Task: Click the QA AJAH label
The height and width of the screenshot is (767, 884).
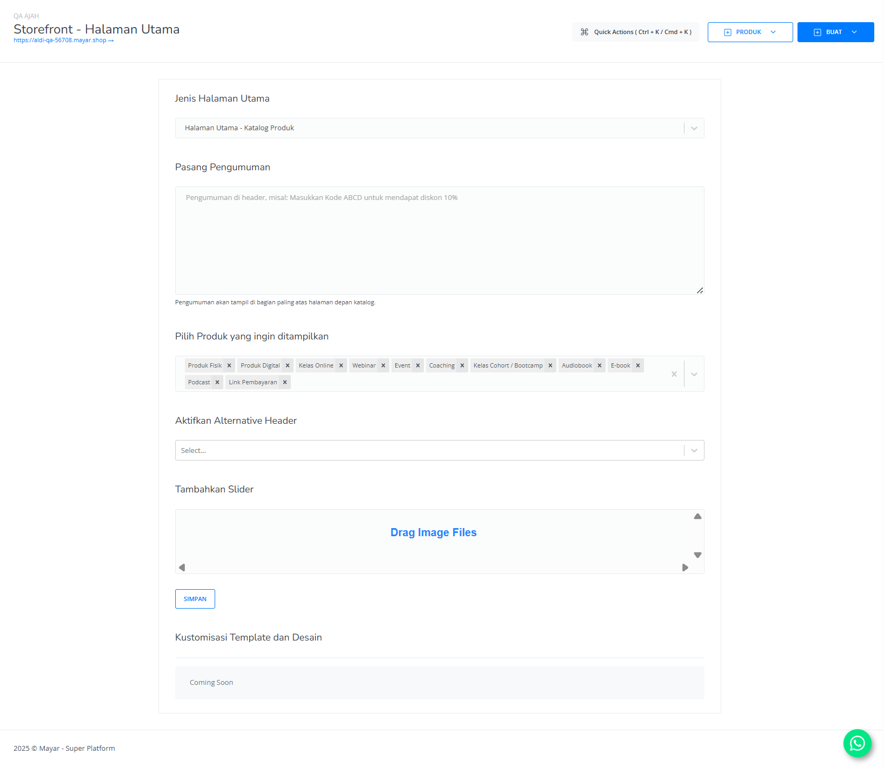Action: [26, 16]
